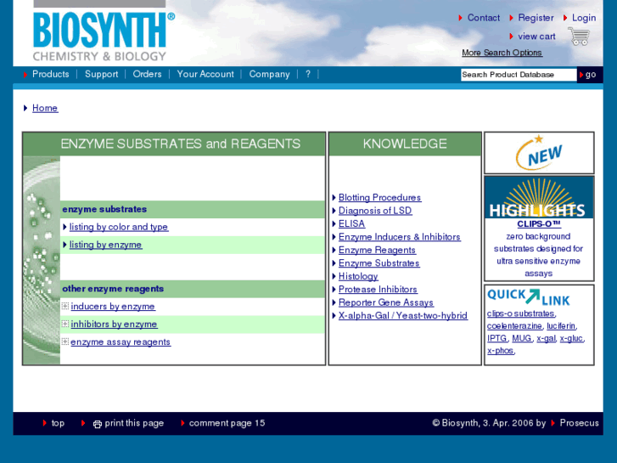Click the Register link

[x=536, y=18]
